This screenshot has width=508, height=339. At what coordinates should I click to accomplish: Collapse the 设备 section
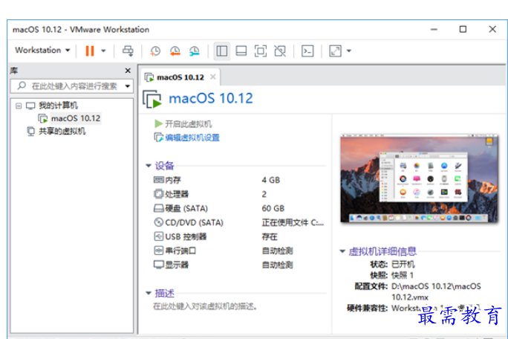tap(149, 166)
